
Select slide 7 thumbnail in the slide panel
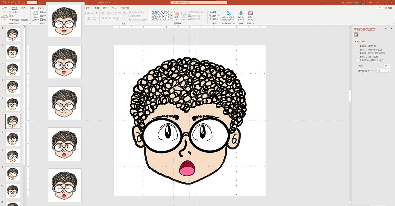13,139
